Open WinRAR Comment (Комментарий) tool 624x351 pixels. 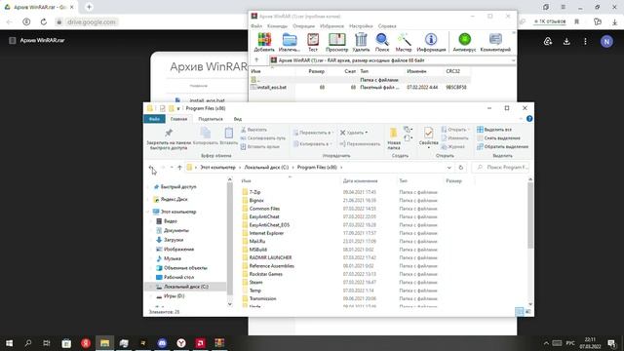pos(495,42)
